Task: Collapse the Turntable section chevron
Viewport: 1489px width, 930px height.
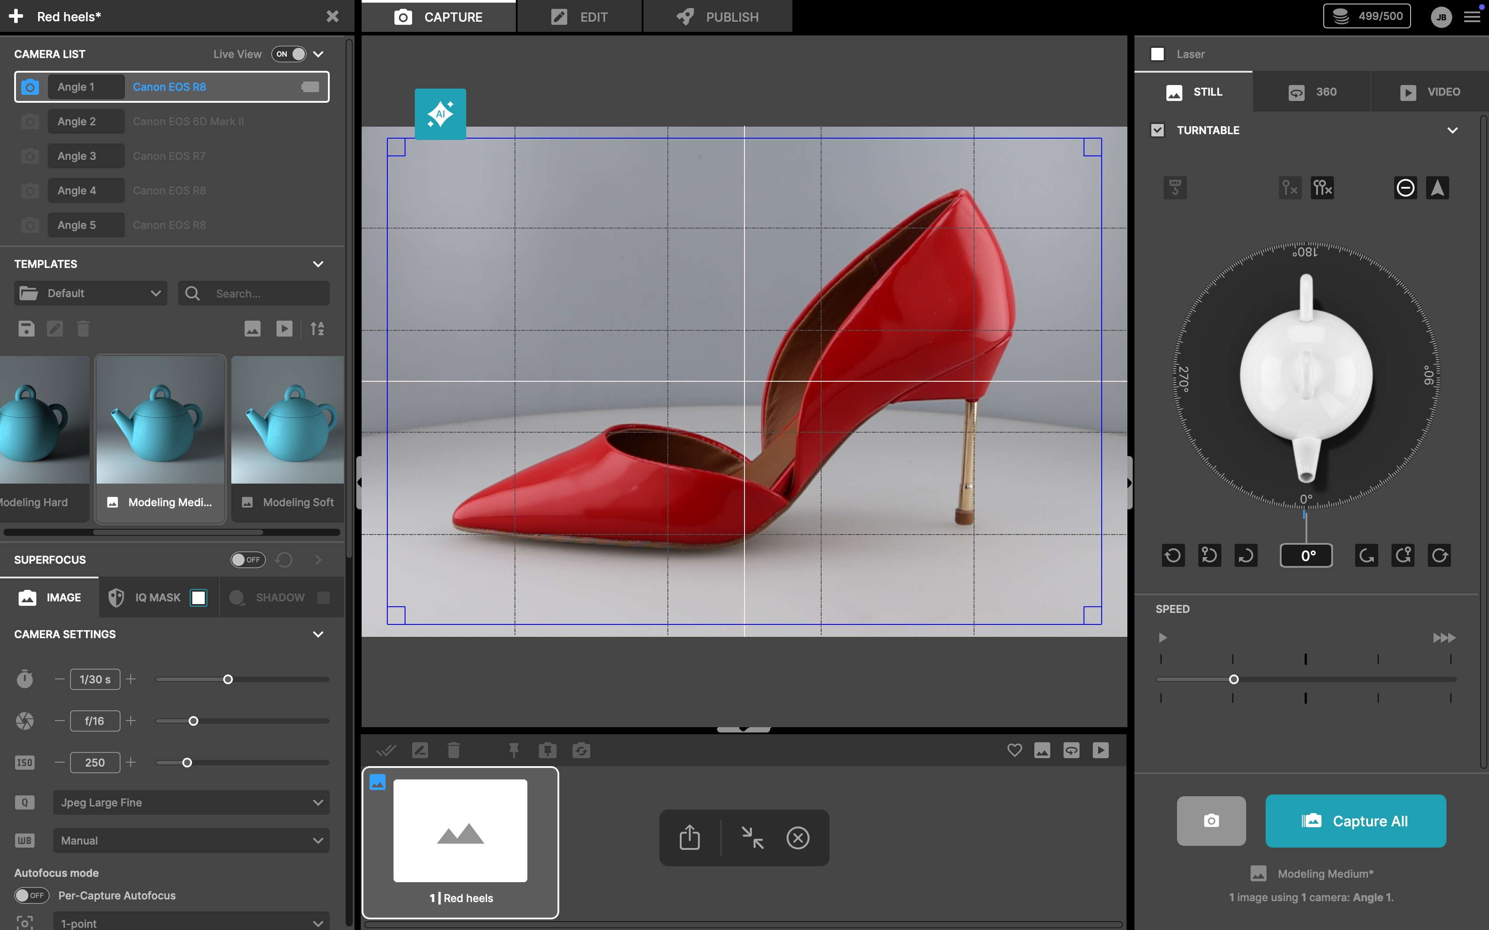Action: click(1452, 130)
